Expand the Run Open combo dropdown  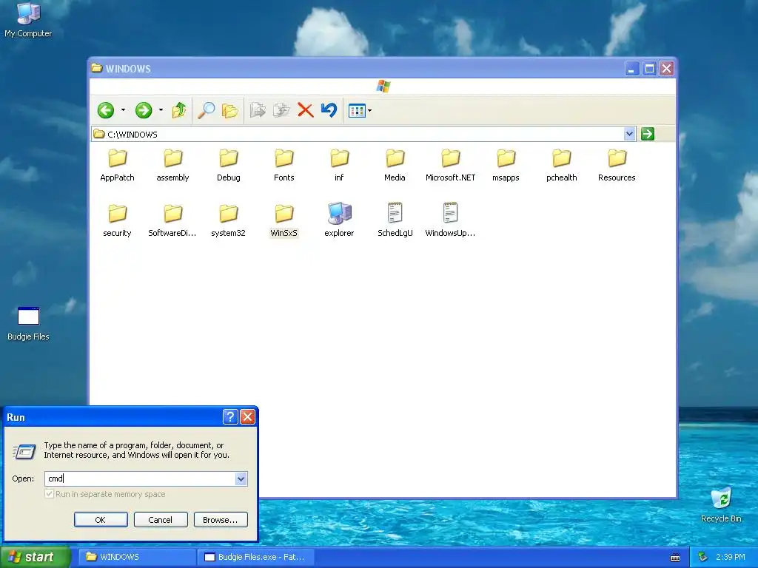pos(241,479)
